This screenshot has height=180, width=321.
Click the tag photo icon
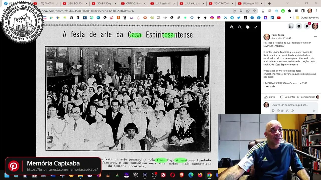tap(248, 27)
